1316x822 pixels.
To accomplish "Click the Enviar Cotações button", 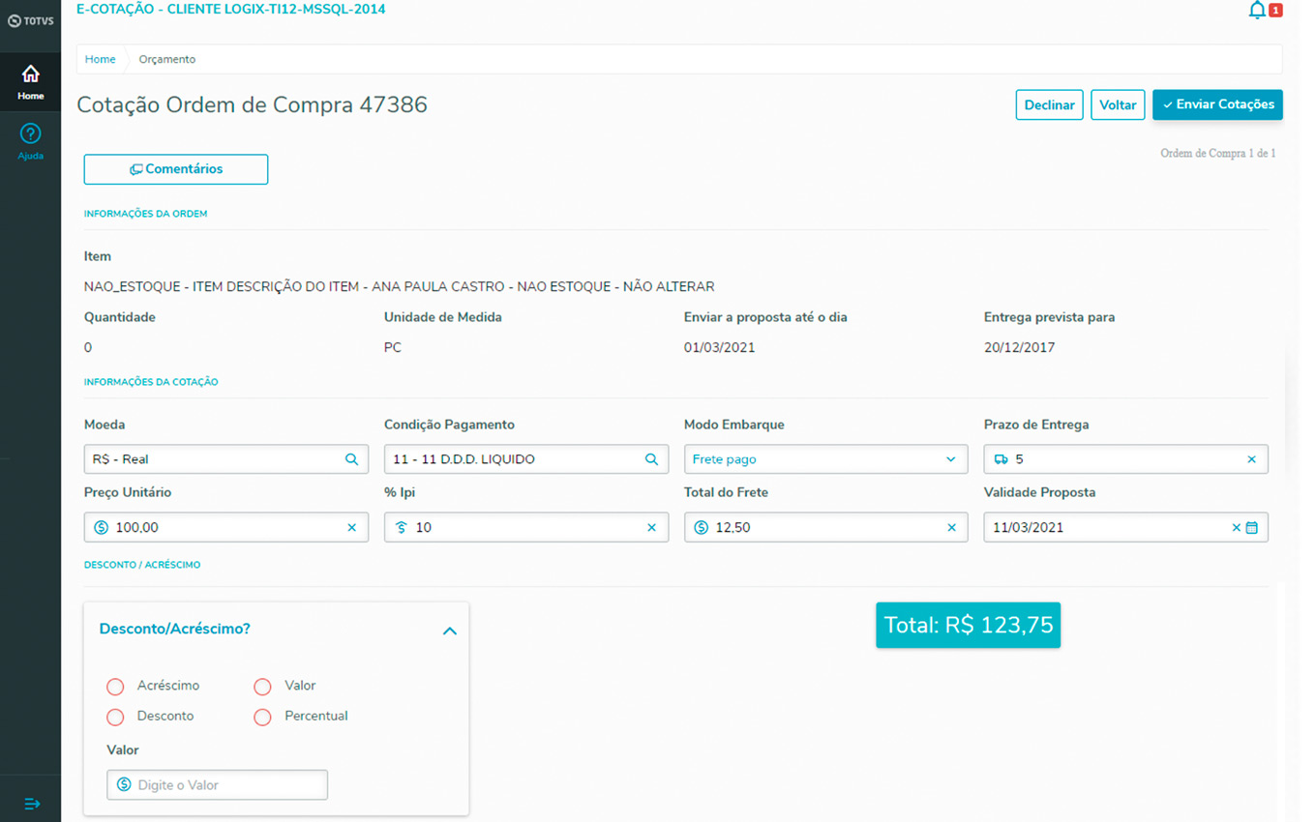I will (x=1216, y=104).
